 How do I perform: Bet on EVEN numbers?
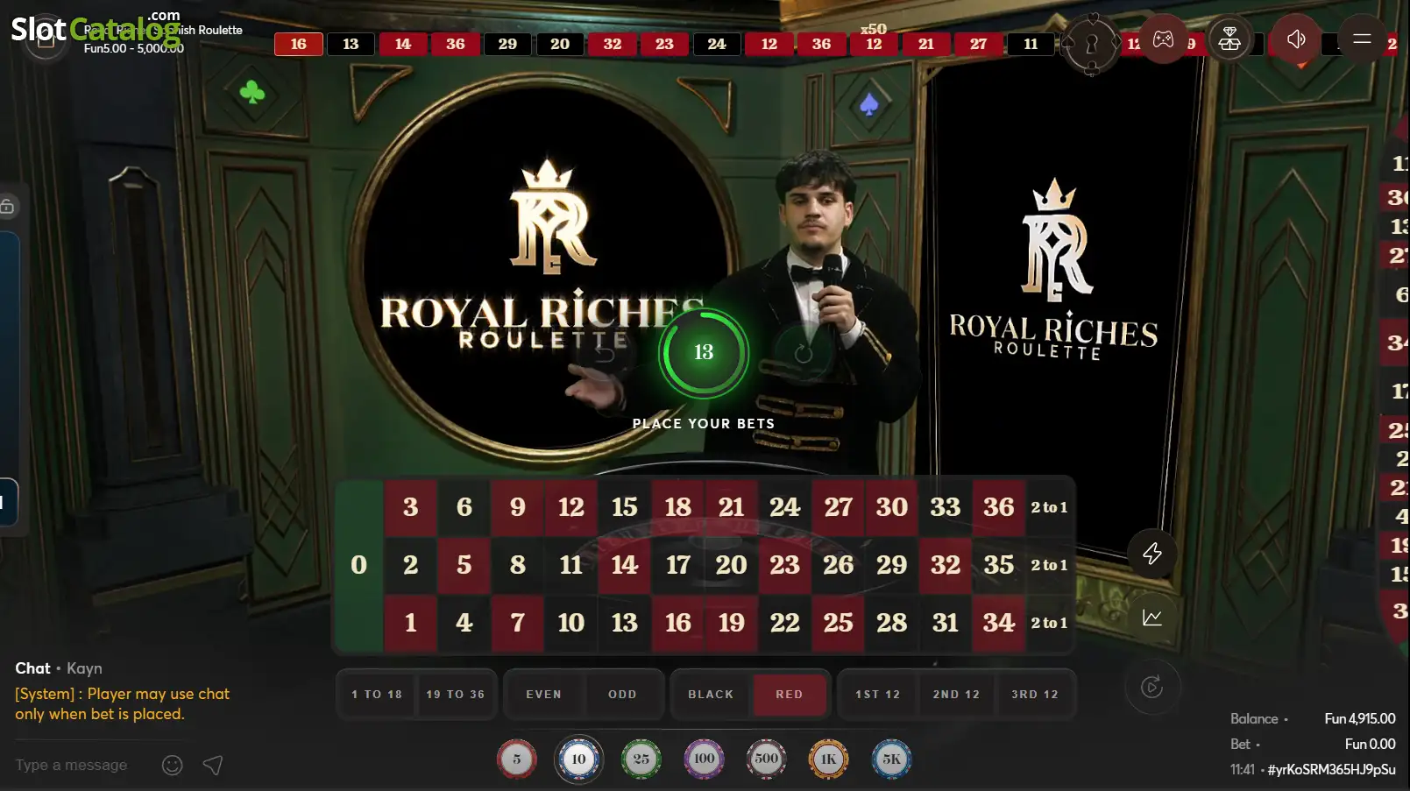(x=543, y=695)
